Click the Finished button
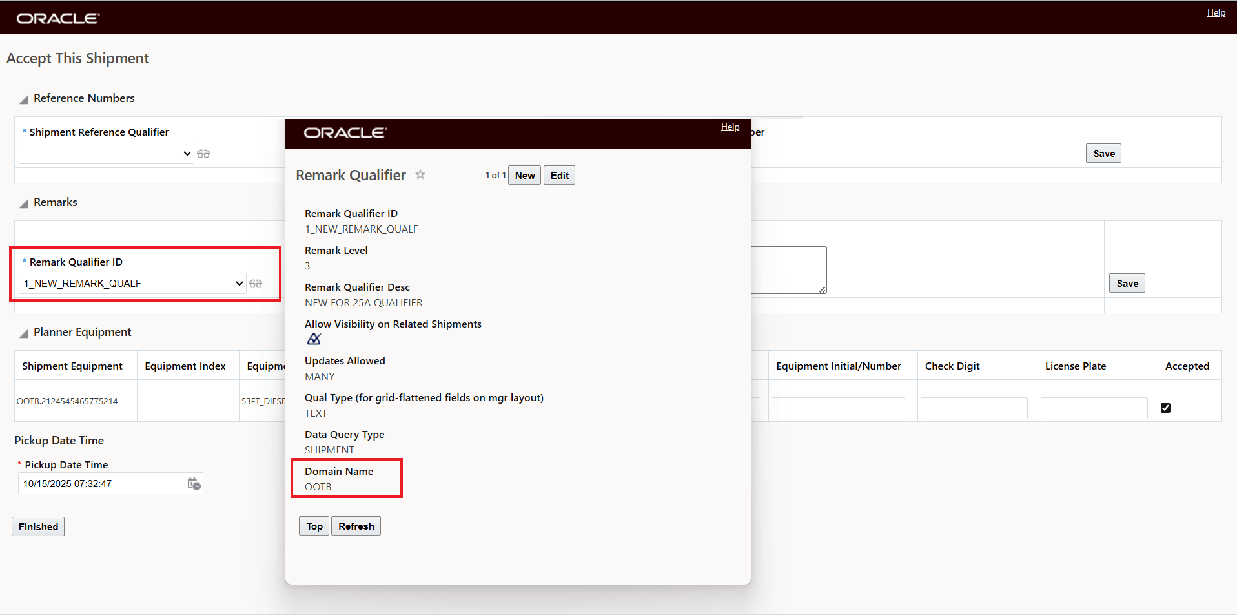 [38, 526]
